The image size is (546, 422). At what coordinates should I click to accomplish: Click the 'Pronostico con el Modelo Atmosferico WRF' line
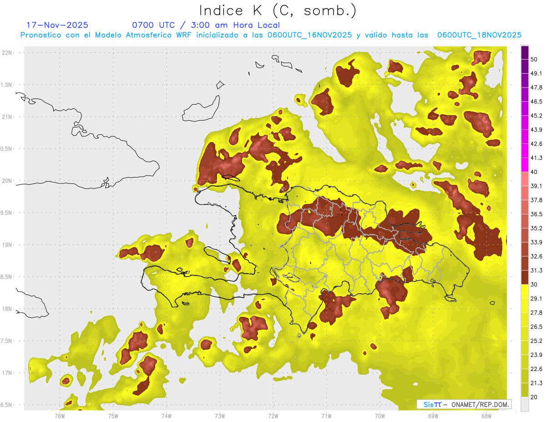271,35
